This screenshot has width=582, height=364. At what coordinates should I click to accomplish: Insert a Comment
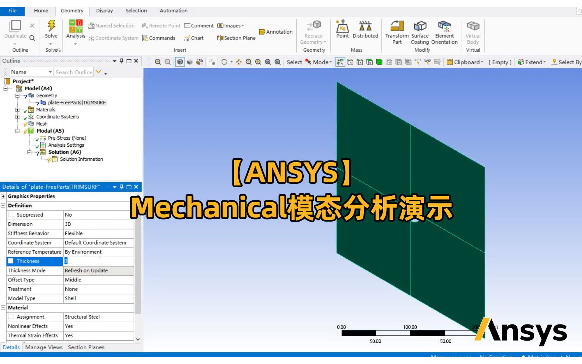[x=199, y=25]
